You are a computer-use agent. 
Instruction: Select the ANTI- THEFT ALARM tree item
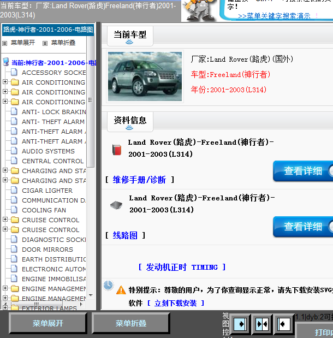[x=53, y=122]
